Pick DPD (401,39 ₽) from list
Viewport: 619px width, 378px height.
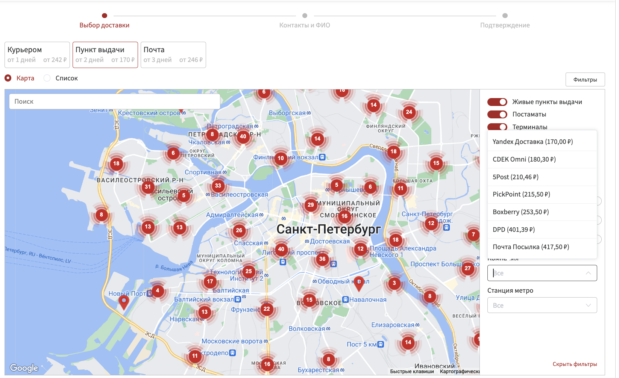click(542, 230)
